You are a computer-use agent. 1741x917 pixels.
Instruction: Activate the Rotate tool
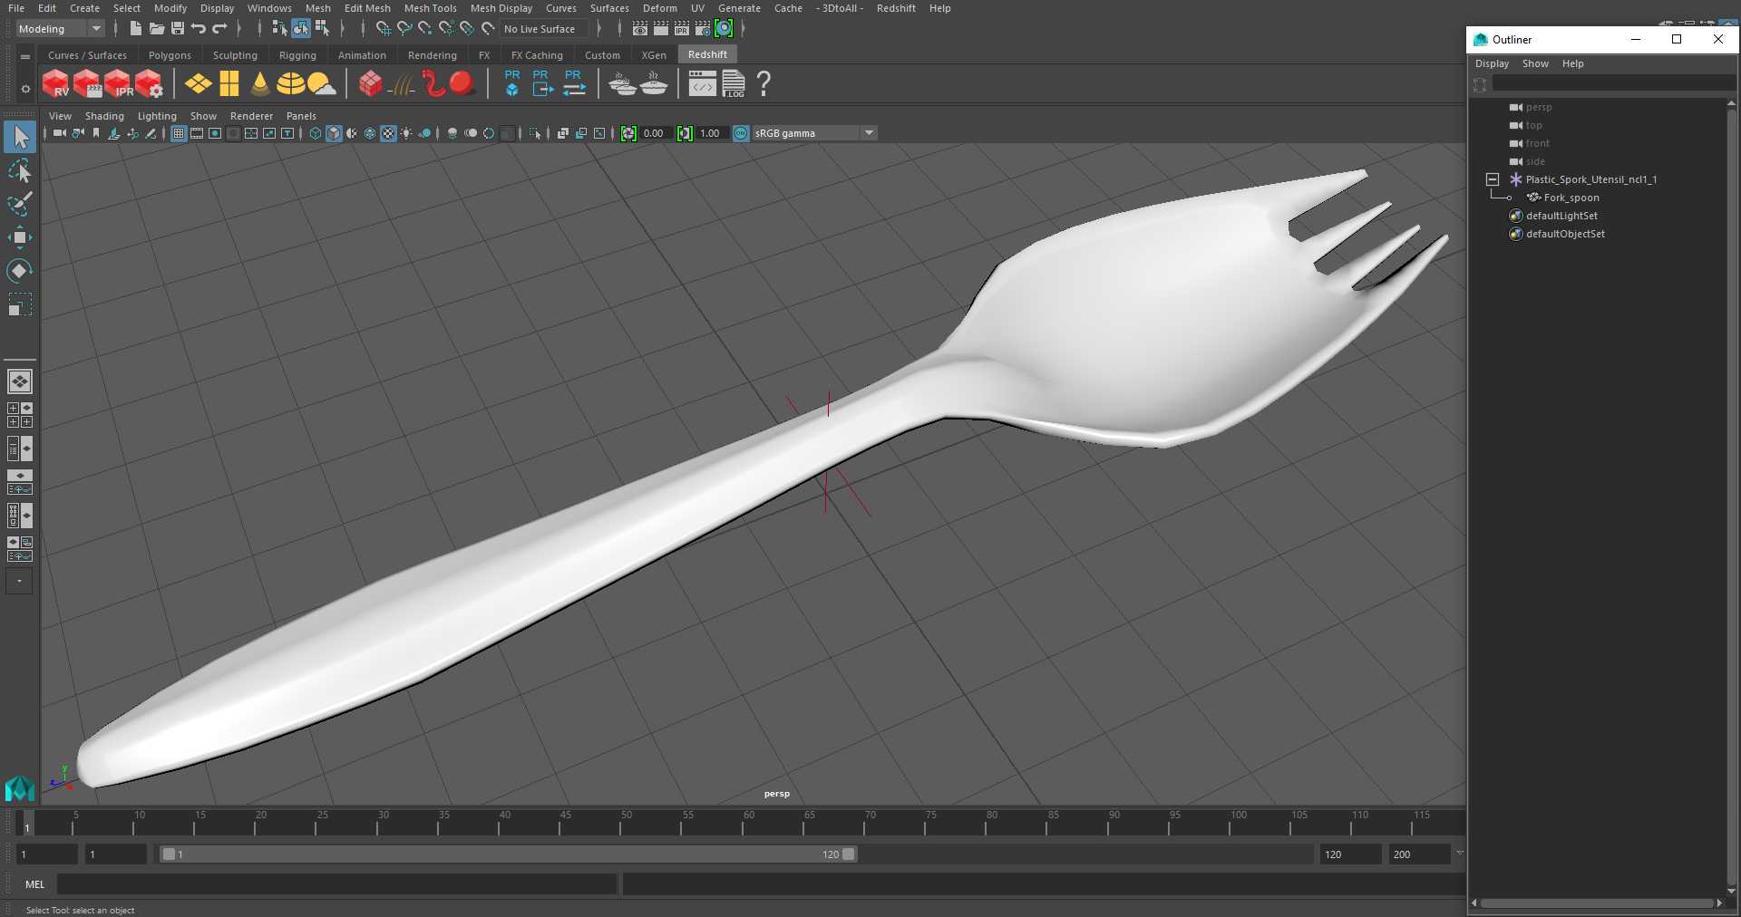(x=20, y=270)
